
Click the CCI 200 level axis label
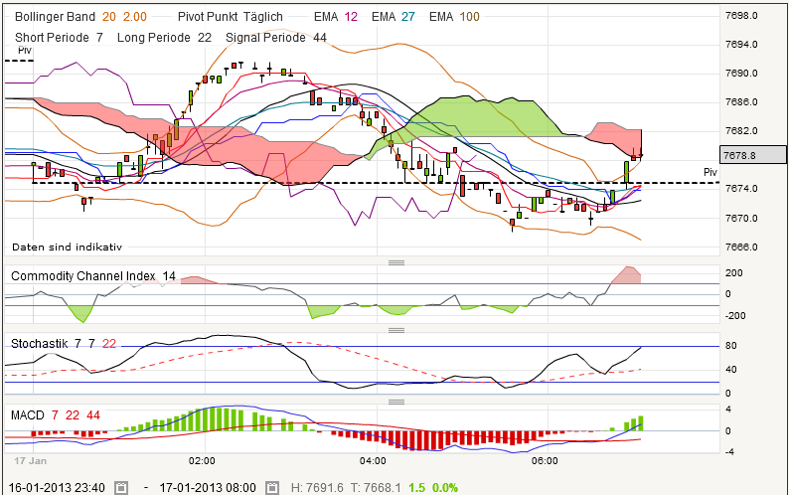coord(734,273)
